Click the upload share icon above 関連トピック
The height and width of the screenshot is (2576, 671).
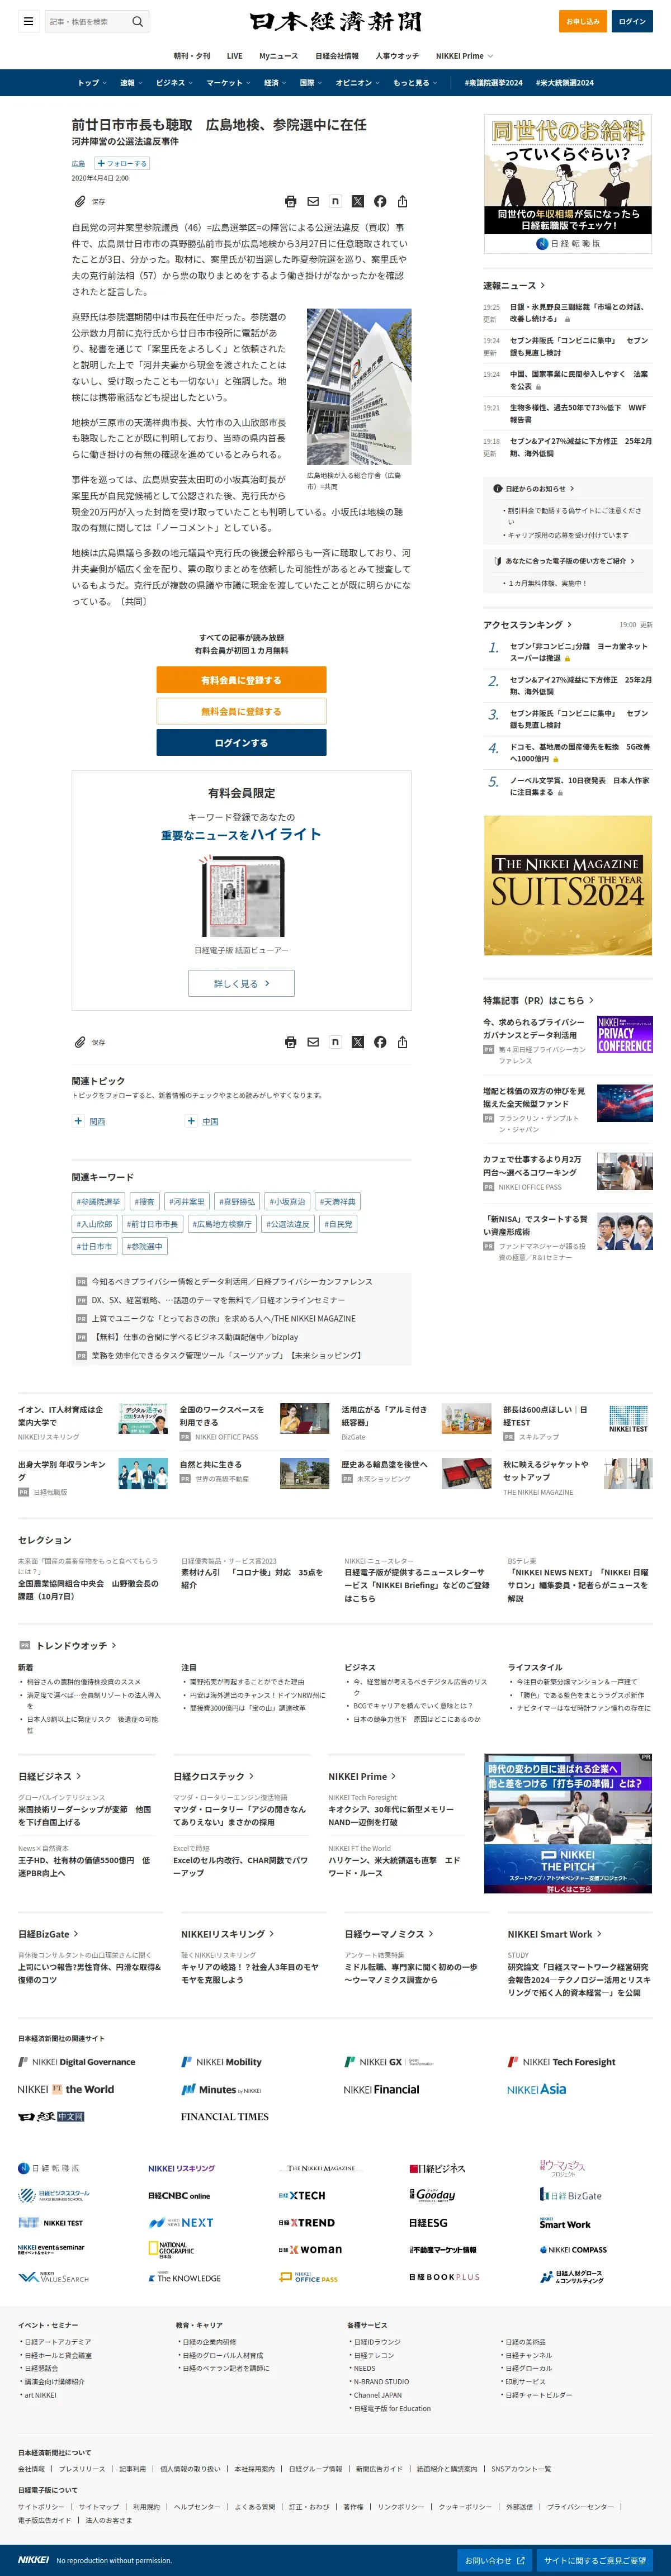402,1042
